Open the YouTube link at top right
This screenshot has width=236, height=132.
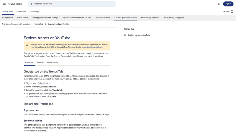pos(226,11)
